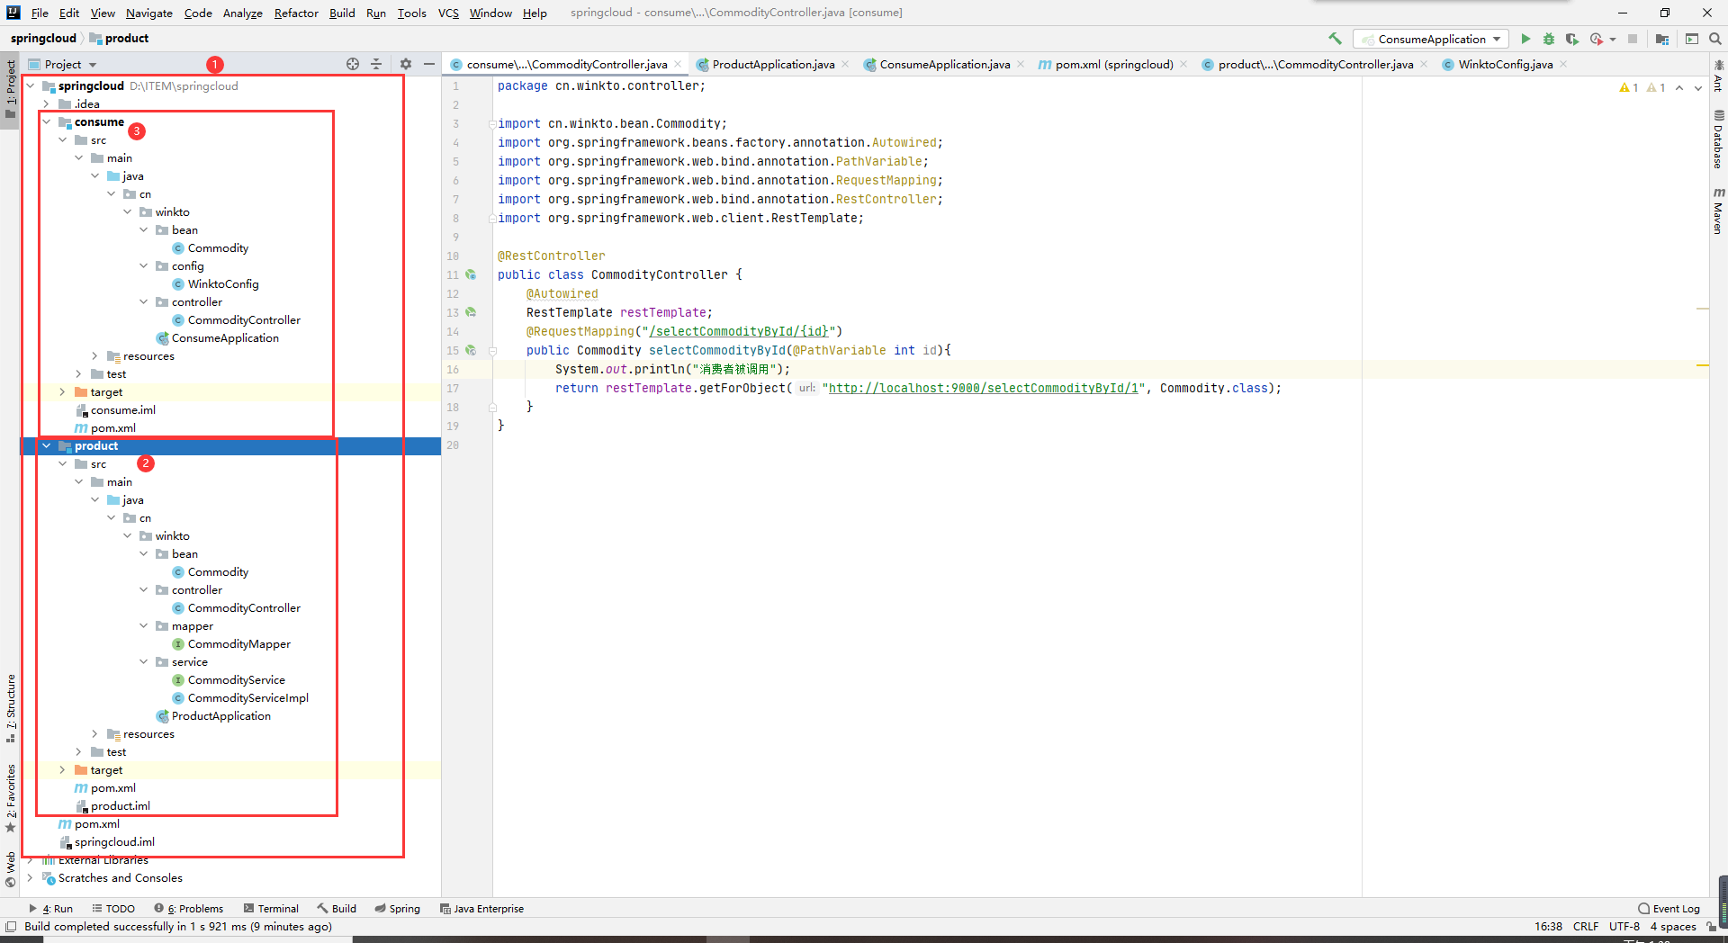The image size is (1728, 943).
Task: Switch to WinktoConfig.java tab
Action: coord(1505,64)
